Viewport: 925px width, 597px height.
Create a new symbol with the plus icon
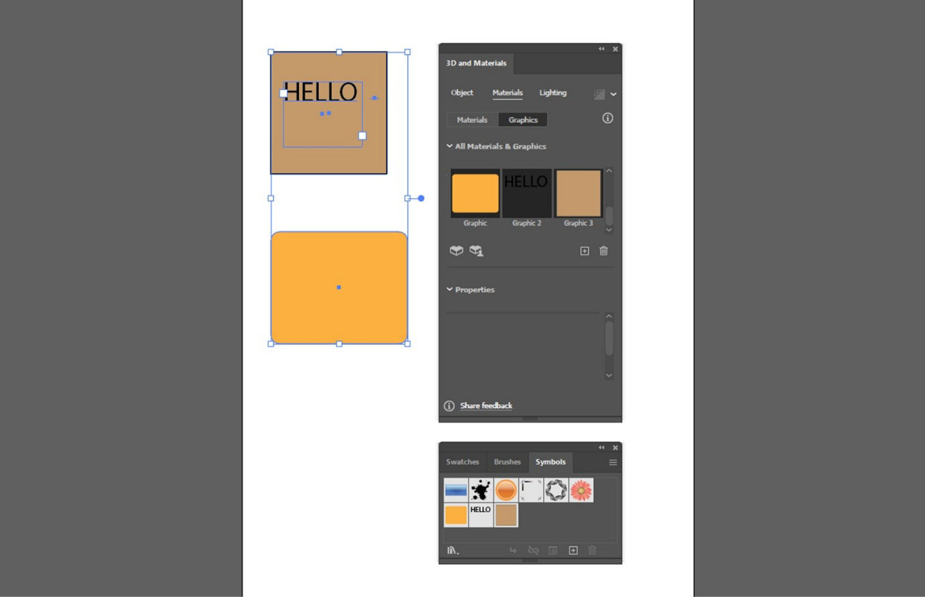tap(573, 549)
